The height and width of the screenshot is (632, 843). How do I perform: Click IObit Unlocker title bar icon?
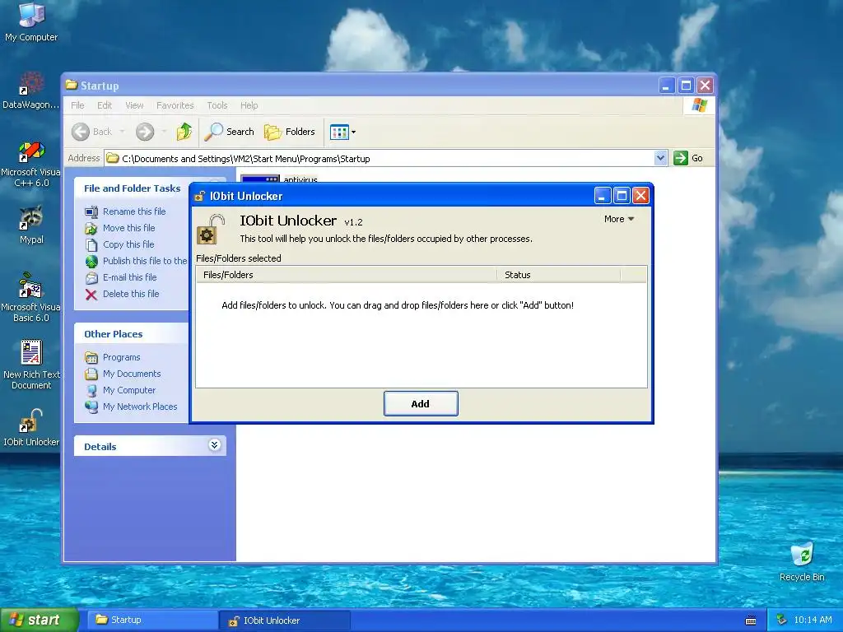coord(199,196)
